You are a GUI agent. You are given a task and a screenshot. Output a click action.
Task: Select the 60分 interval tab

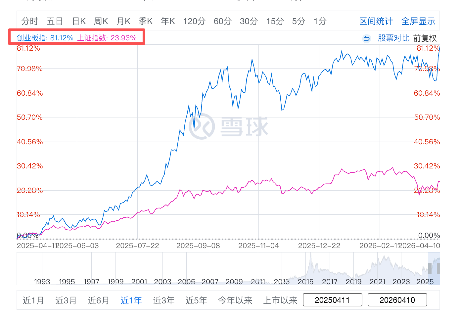pos(222,22)
